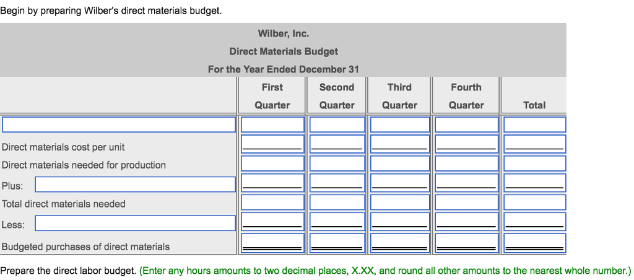Select the Second Quarter cell in the blank top row
Image resolution: width=634 pixels, height=280 pixels.
coord(337,125)
